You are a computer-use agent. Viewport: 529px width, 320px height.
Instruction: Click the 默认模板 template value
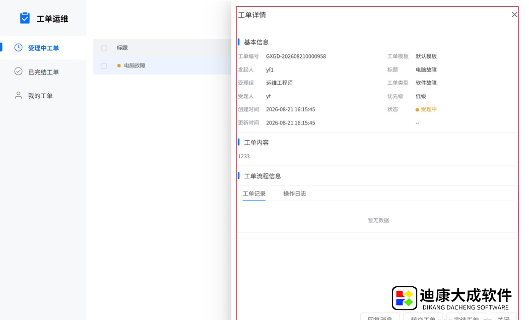(426, 56)
